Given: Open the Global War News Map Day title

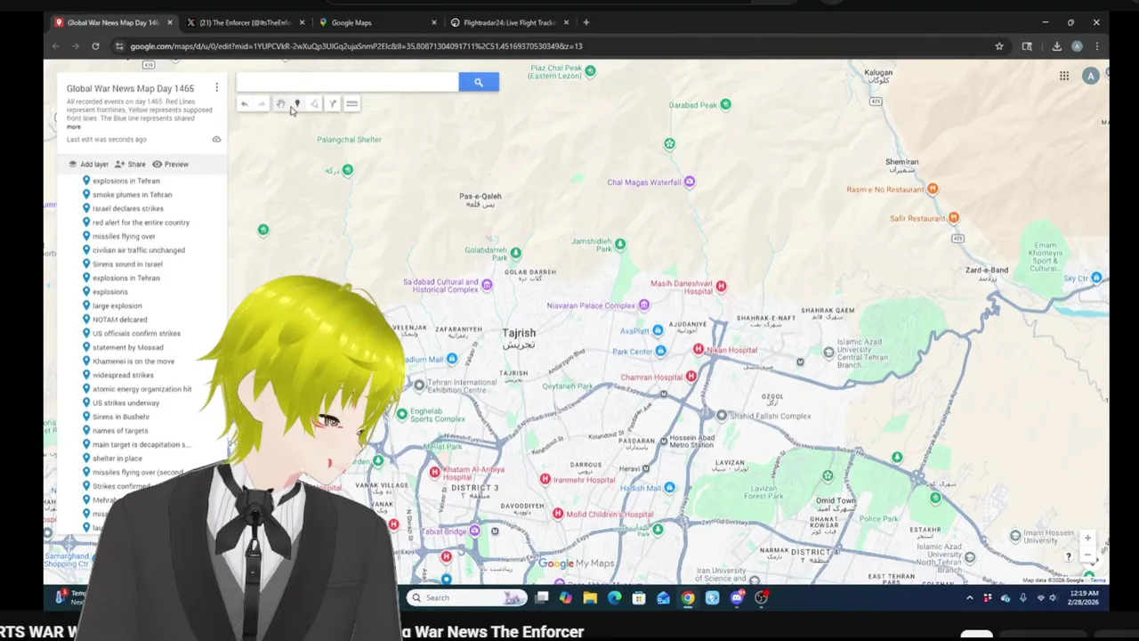Looking at the screenshot, I should pyautogui.click(x=130, y=88).
